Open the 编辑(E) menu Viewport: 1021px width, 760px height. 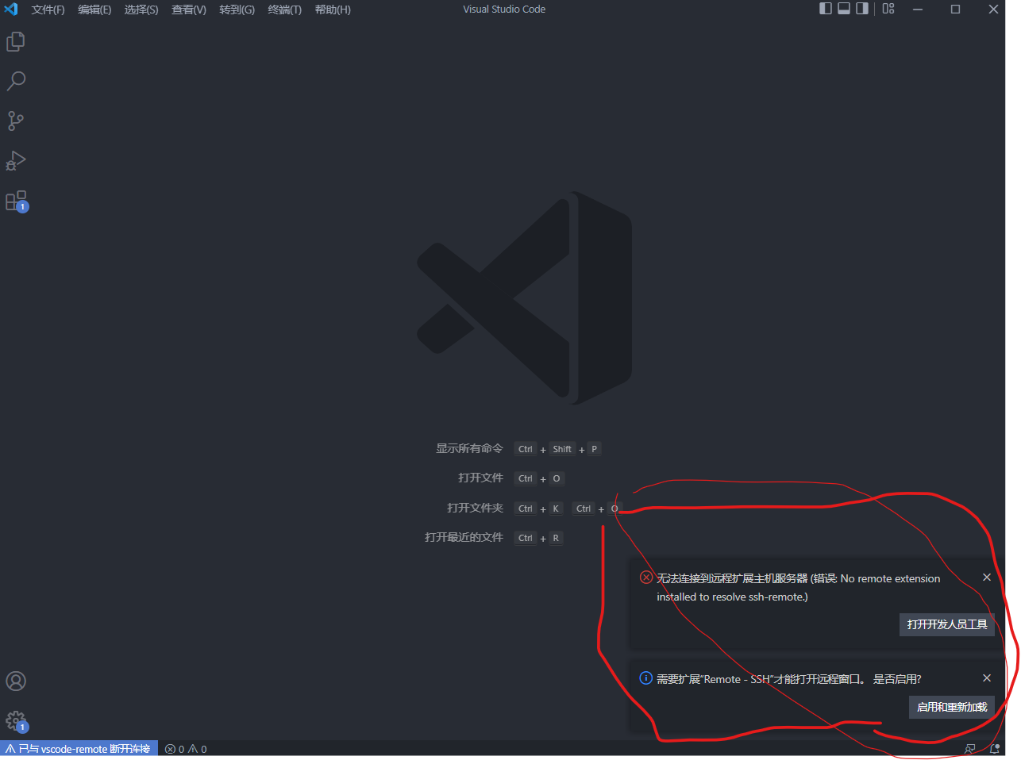coord(94,10)
